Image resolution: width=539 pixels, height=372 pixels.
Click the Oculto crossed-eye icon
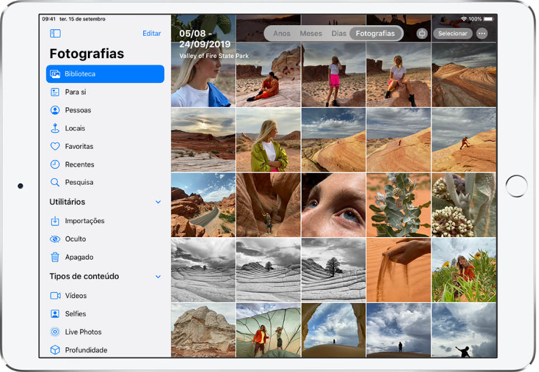click(x=55, y=239)
